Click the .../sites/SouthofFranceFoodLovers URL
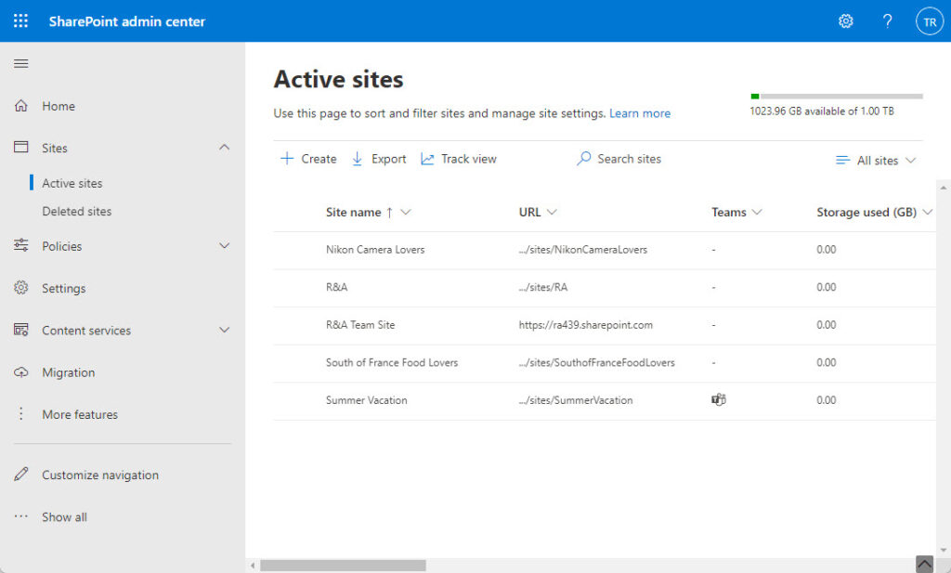Image resolution: width=951 pixels, height=573 pixels. coord(597,362)
